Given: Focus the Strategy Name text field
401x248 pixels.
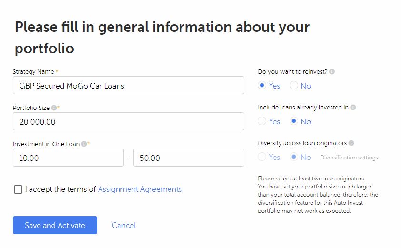Looking at the screenshot, I should click(129, 85).
